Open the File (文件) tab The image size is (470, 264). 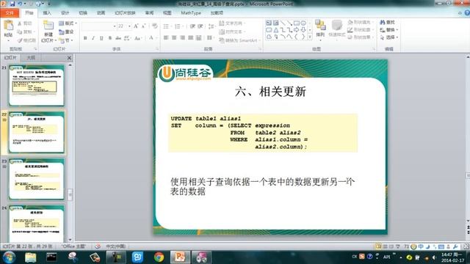[x=10, y=13]
